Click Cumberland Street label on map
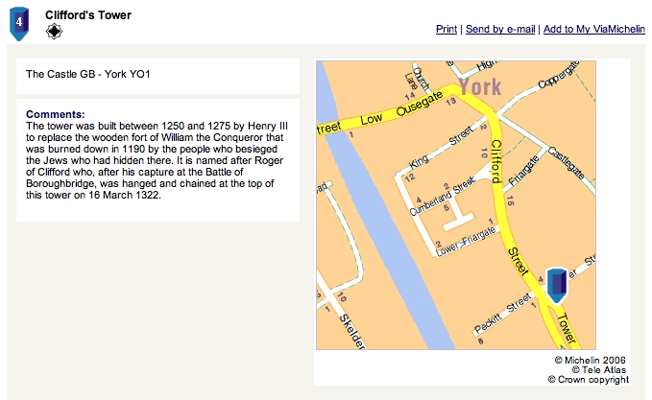The image size is (652, 400). tap(443, 197)
